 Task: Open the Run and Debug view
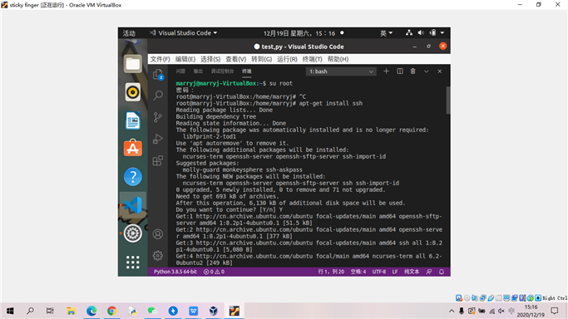click(x=158, y=139)
